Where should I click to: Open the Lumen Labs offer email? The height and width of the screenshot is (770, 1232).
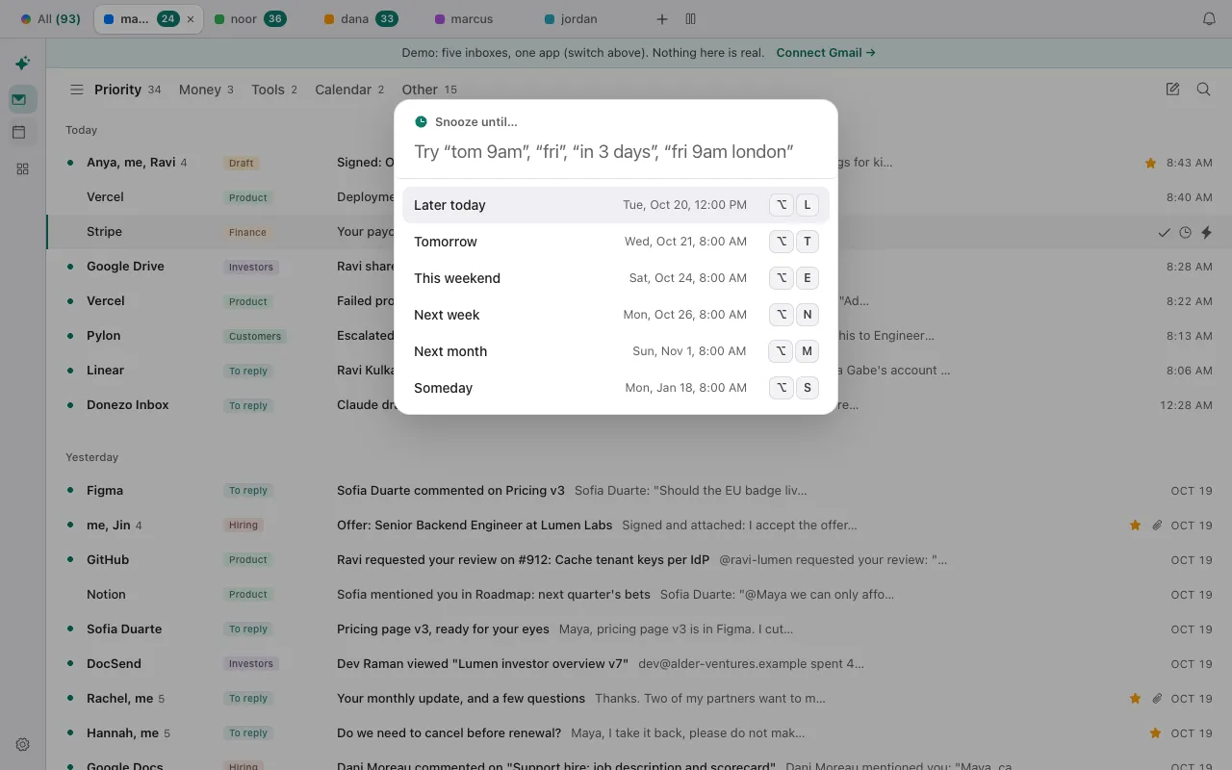(x=639, y=526)
